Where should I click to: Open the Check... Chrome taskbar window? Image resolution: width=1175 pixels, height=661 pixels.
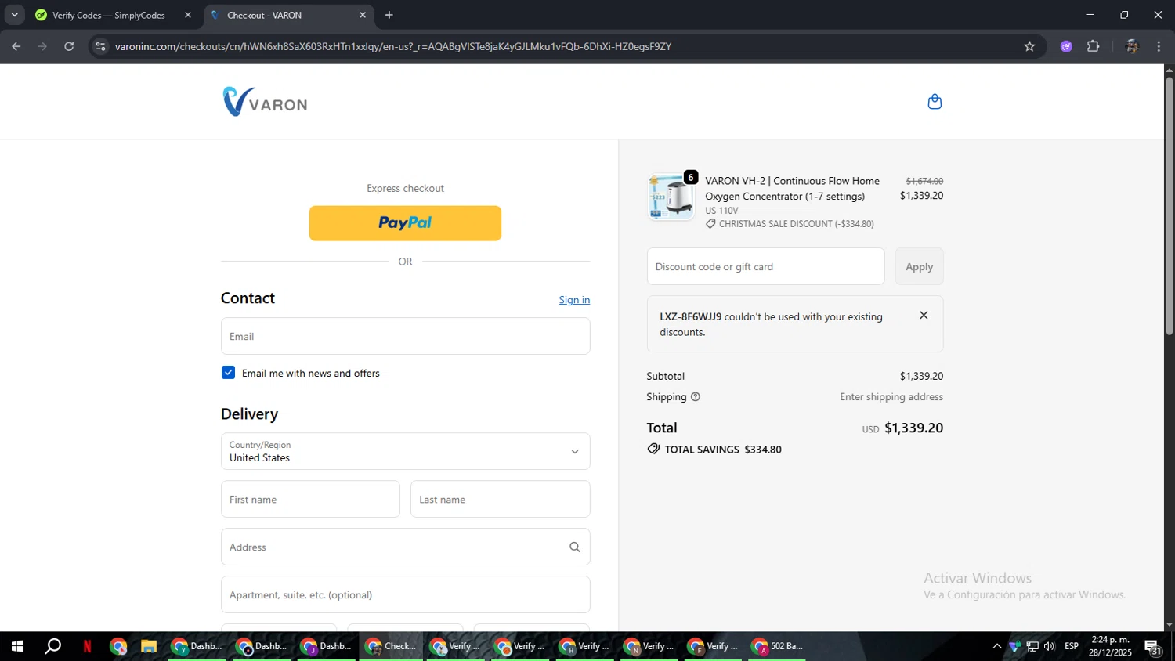pos(392,646)
